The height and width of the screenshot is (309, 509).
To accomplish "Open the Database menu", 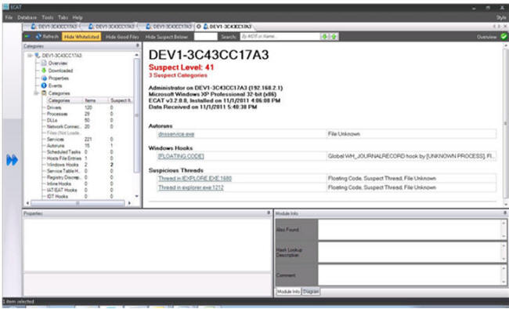I will (27, 17).
